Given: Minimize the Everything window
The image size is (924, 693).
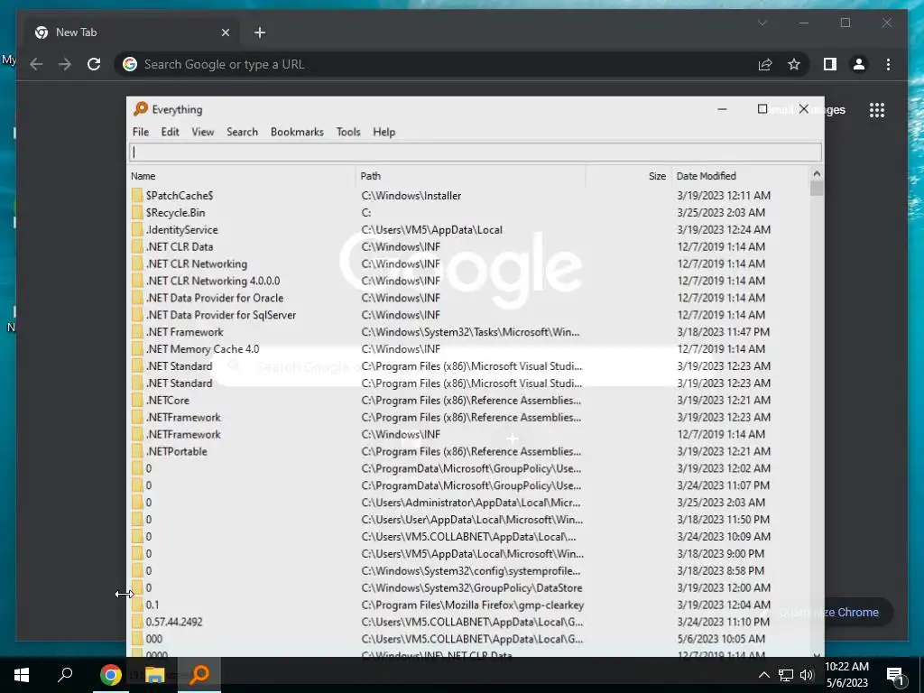Looking at the screenshot, I should click(722, 109).
